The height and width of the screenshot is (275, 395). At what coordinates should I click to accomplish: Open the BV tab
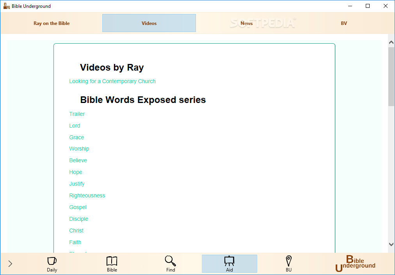click(344, 23)
